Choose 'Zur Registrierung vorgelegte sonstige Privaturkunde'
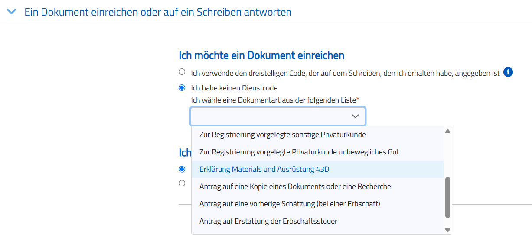Image resolution: width=532 pixels, height=244 pixels. (x=282, y=135)
